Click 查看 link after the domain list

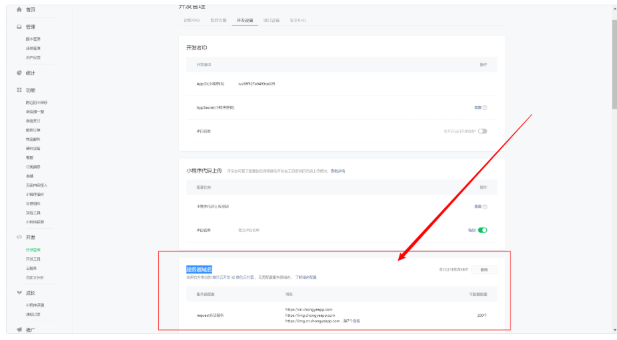[356, 321]
